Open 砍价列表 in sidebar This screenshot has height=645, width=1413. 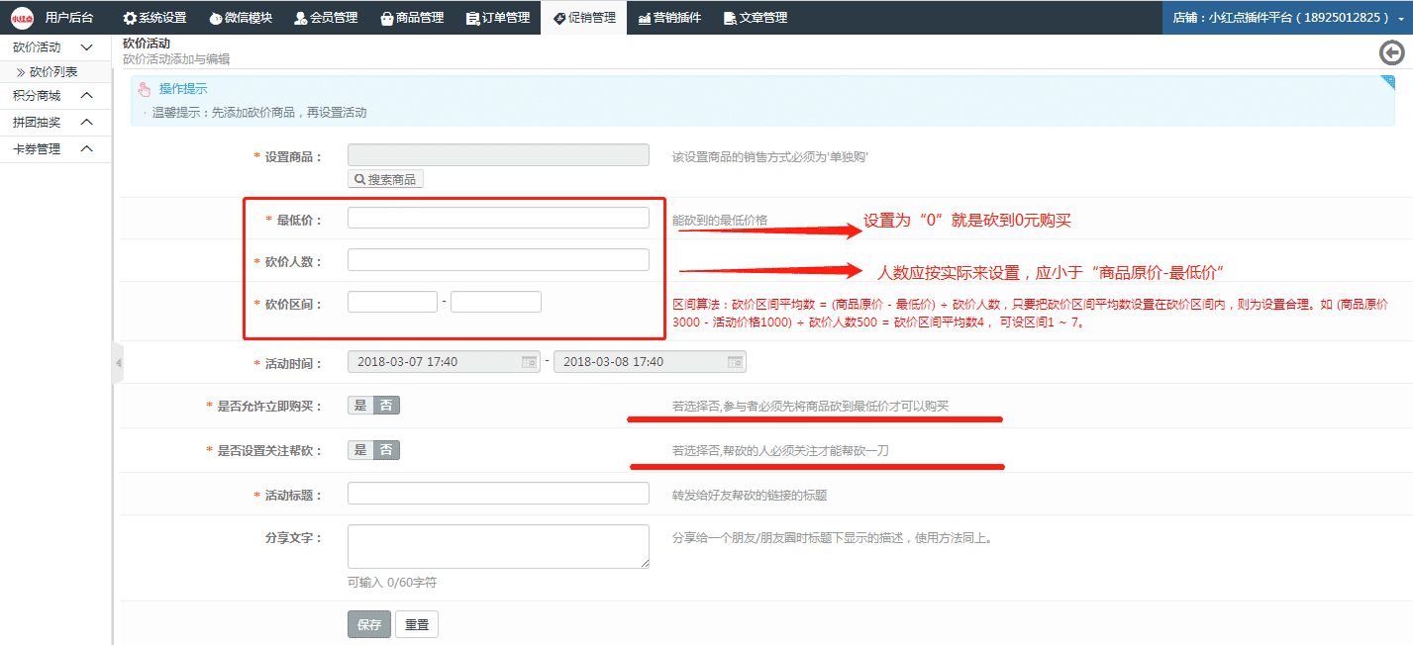point(53,72)
